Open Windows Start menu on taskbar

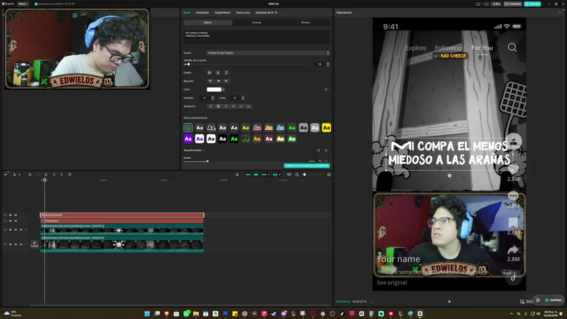[x=147, y=314]
